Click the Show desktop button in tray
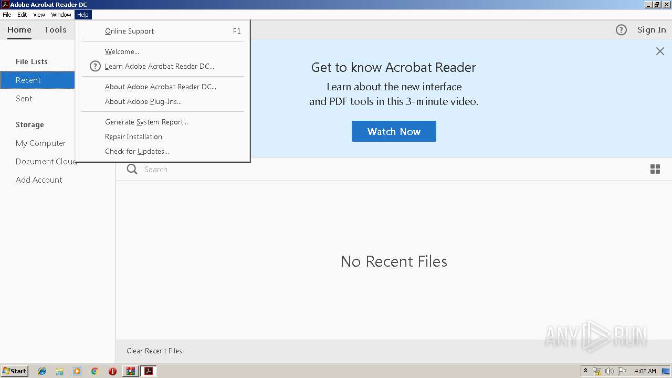 click(666, 371)
